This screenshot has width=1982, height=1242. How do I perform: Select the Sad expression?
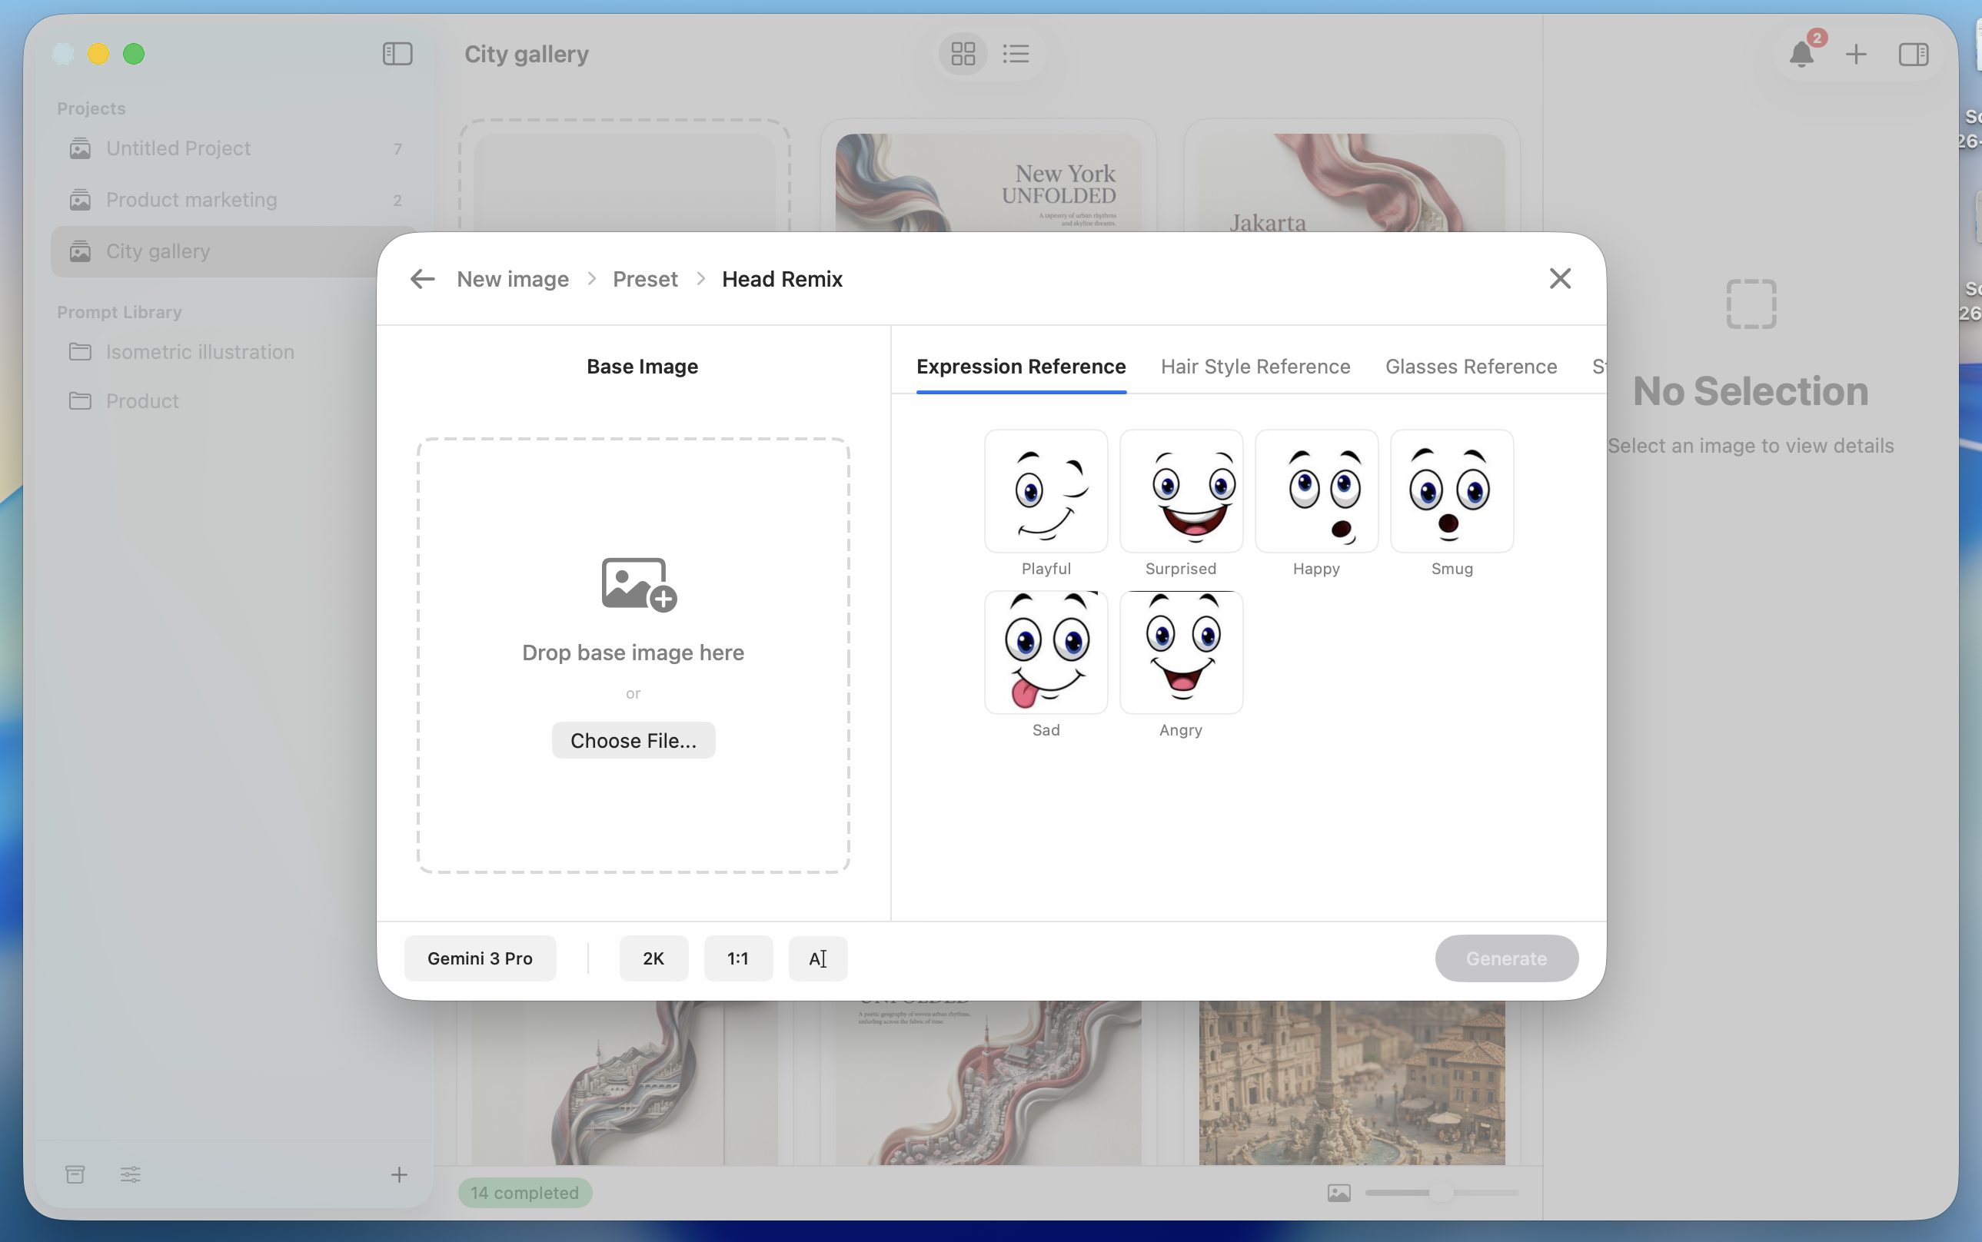pyautogui.click(x=1044, y=652)
